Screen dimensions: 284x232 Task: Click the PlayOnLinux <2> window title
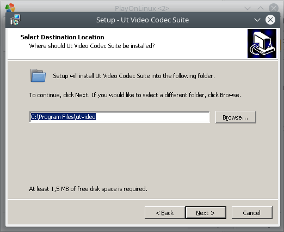pyautogui.click(x=142, y=8)
